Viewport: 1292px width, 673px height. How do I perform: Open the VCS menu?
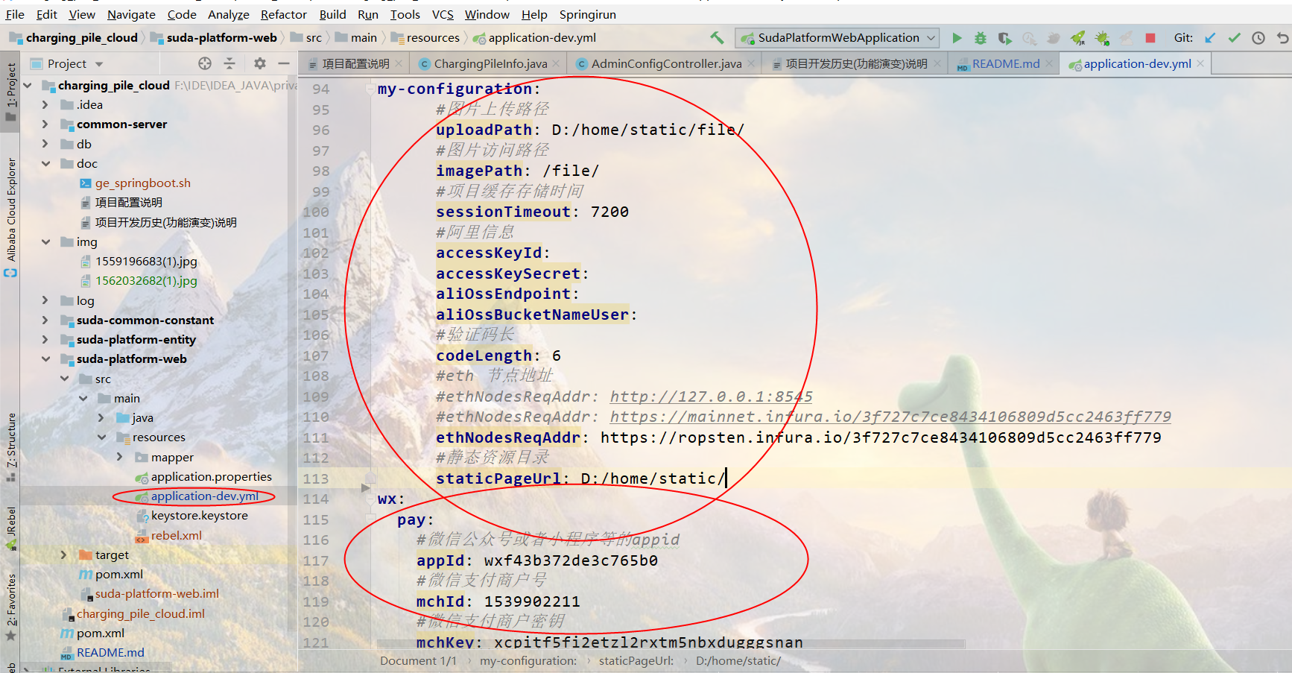click(443, 14)
